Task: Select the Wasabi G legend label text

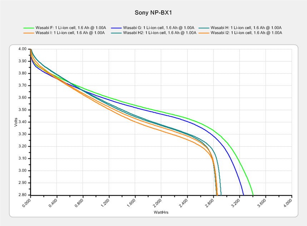Action: tap(158, 28)
